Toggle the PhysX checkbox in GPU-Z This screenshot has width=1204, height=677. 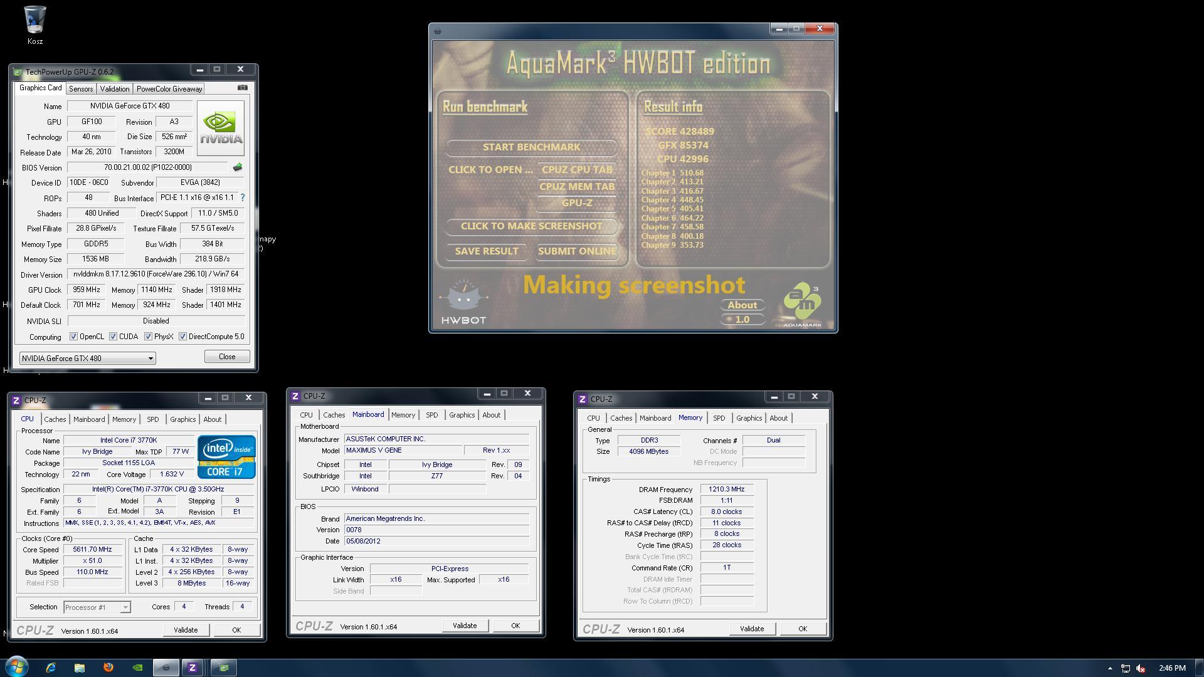click(x=148, y=337)
